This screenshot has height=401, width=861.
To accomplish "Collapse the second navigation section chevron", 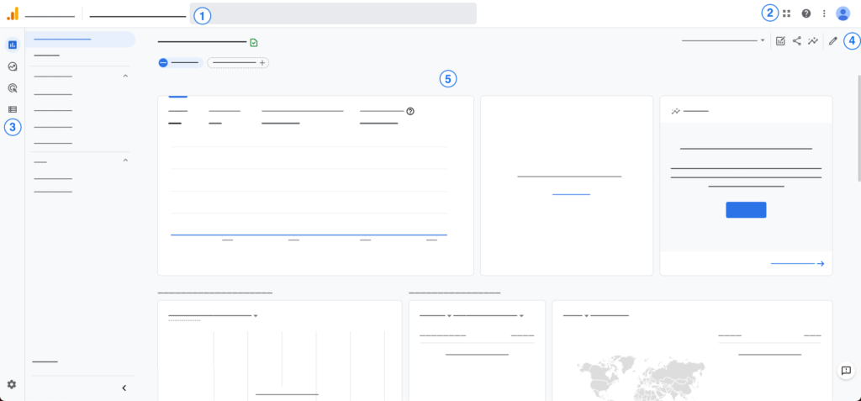I will click(125, 161).
